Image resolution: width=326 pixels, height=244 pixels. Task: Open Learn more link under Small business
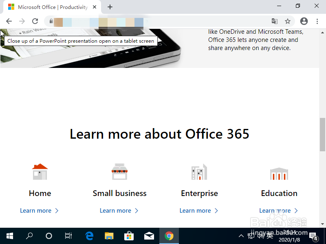coord(119,211)
